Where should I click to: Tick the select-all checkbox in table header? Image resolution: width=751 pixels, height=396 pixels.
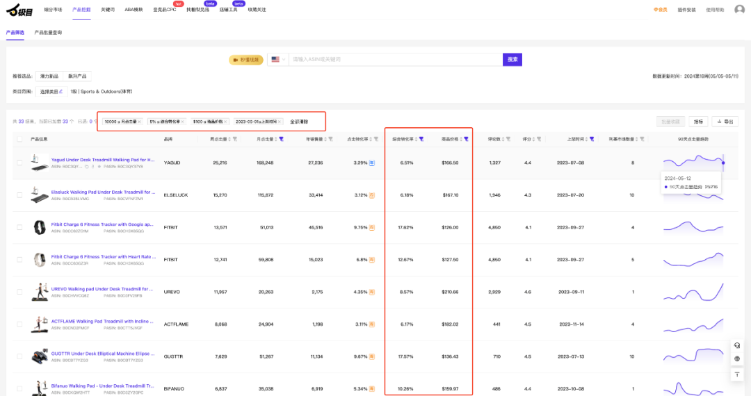coord(19,139)
